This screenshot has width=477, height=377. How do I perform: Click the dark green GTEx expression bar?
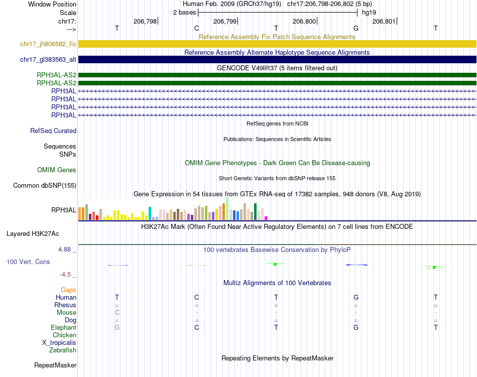tap(255, 212)
